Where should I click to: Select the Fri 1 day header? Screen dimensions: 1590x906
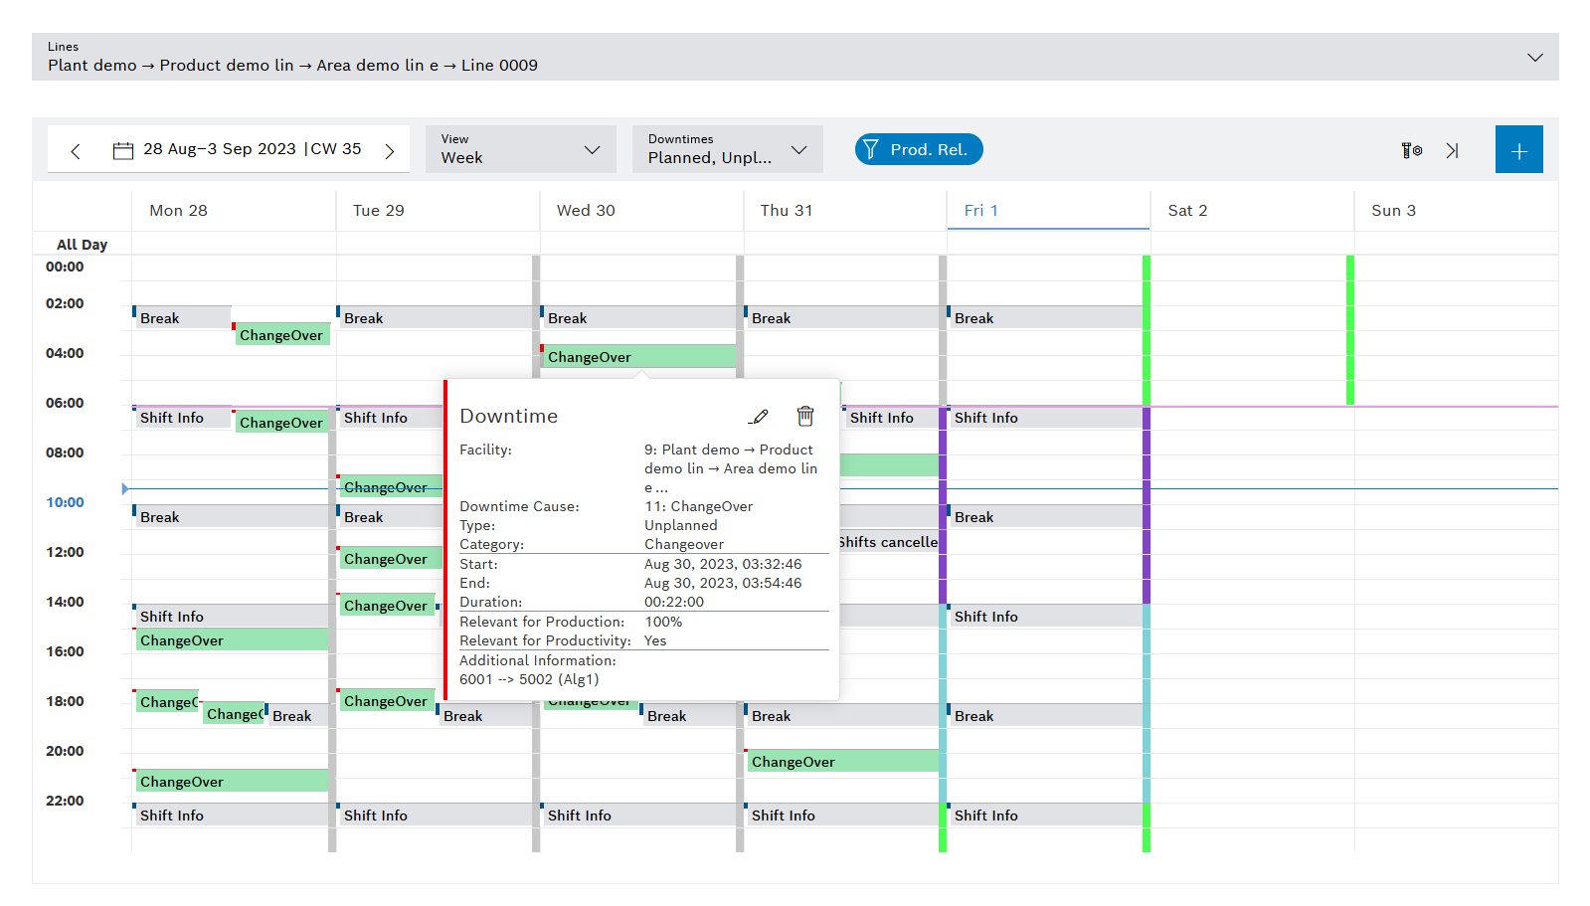pos(1047,211)
